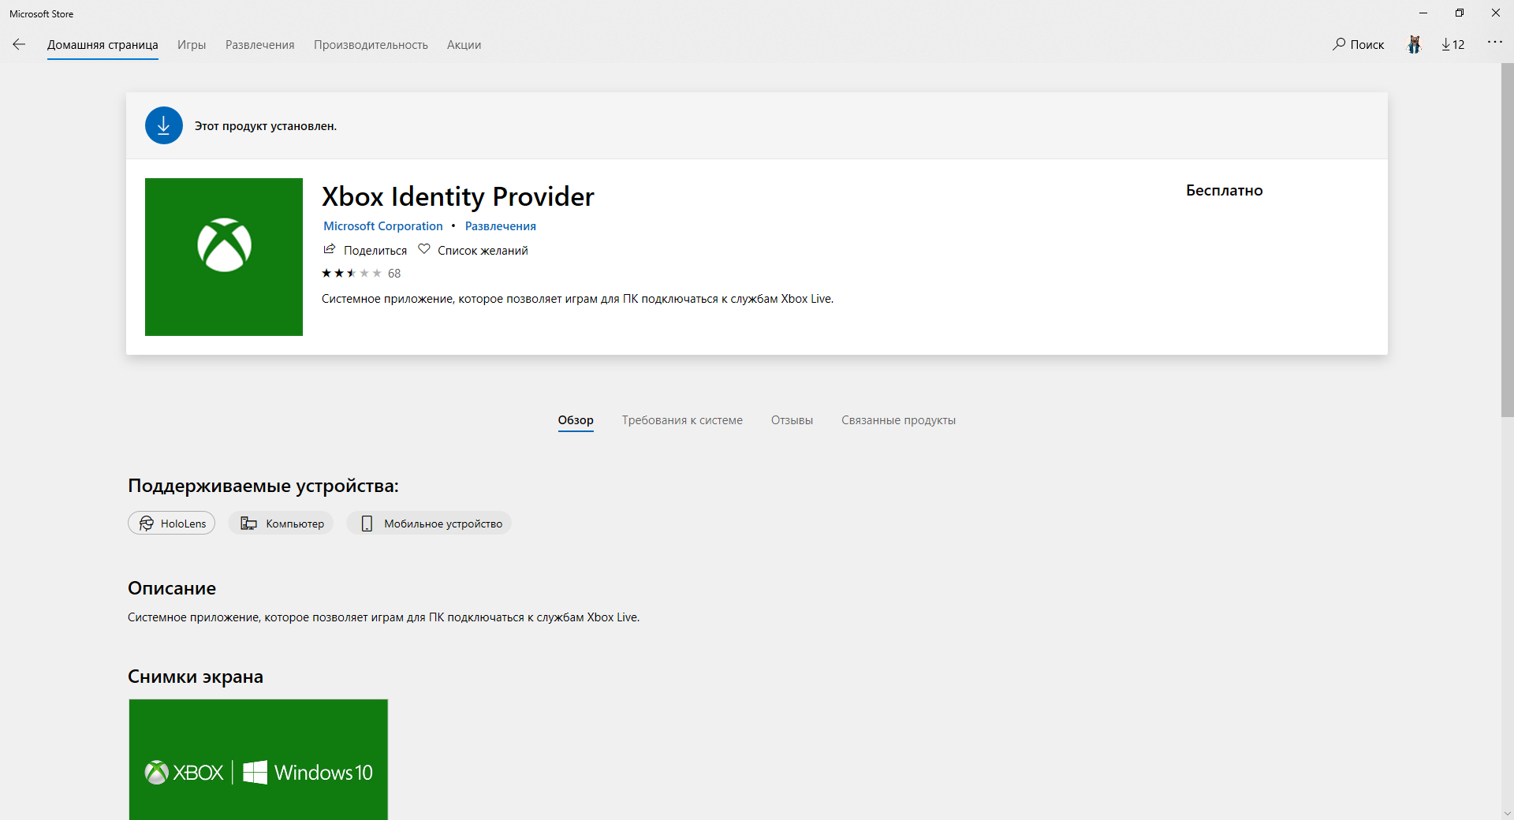Click the Xbox Identity Provider app logo
1514x820 pixels.
click(x=224, y=257)
